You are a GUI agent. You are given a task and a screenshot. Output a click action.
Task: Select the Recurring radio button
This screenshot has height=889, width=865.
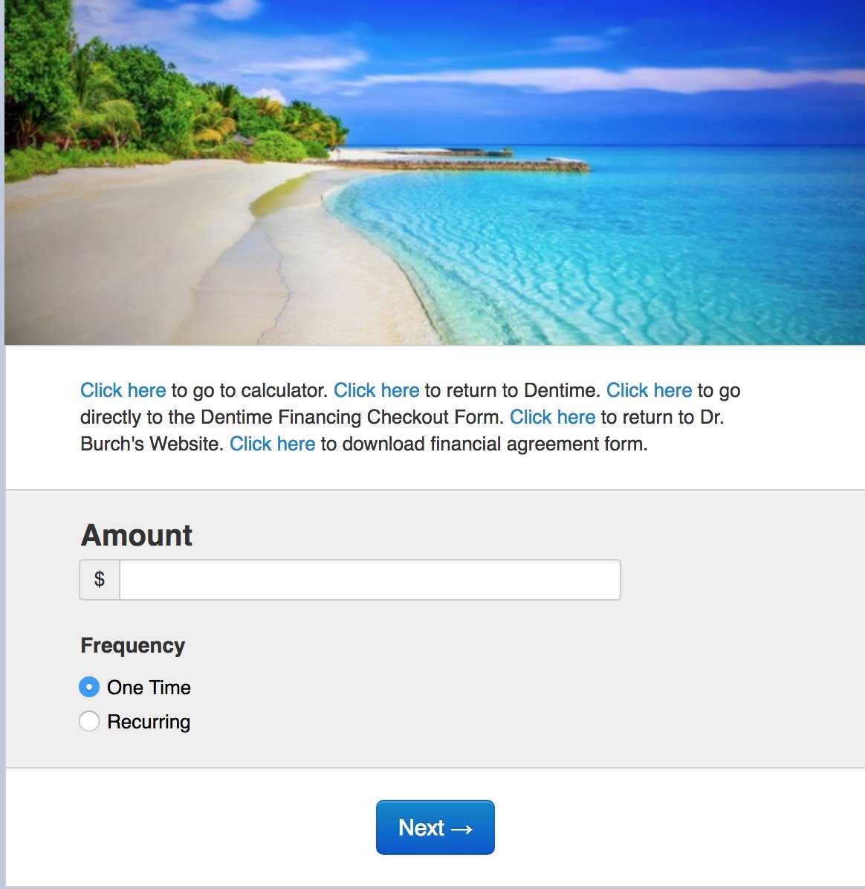tap(89, 721)
